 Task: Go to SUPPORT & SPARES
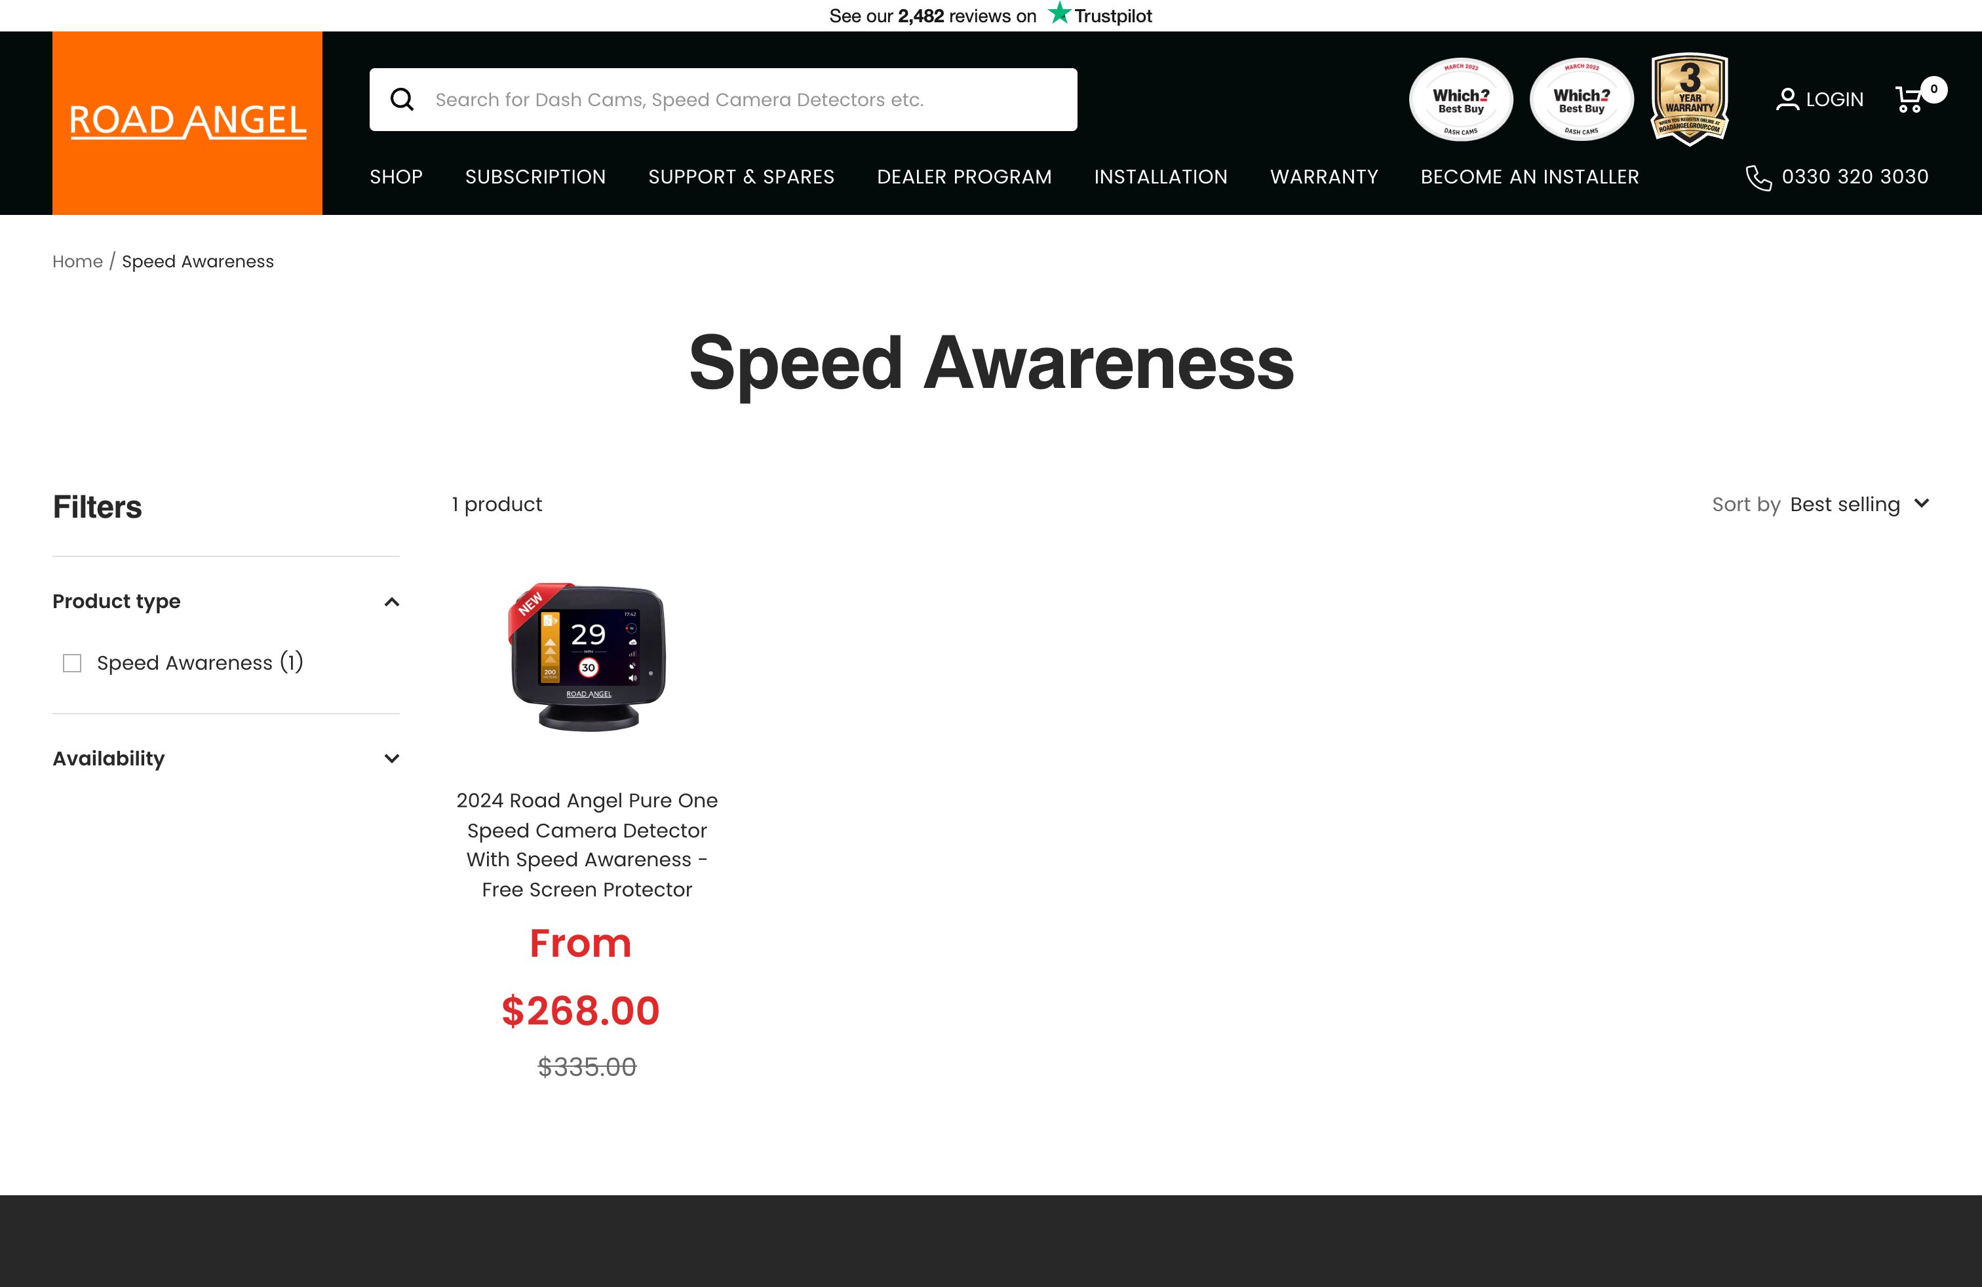click(741, 176)
